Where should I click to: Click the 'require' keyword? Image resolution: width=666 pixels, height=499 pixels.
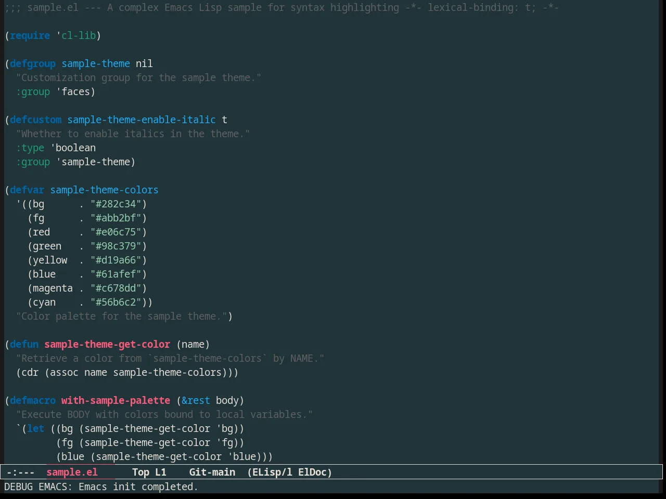pyautogui.click(x=30, y=35)
